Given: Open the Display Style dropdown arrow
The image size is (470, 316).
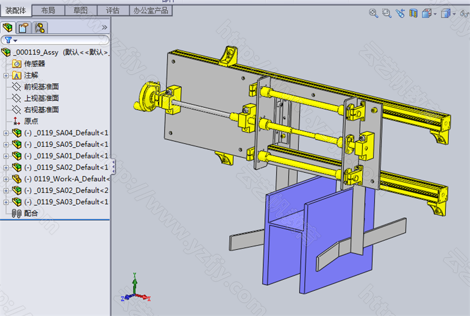Looking at the screenshot, I should pyautogui.click(x=454, y=14).
